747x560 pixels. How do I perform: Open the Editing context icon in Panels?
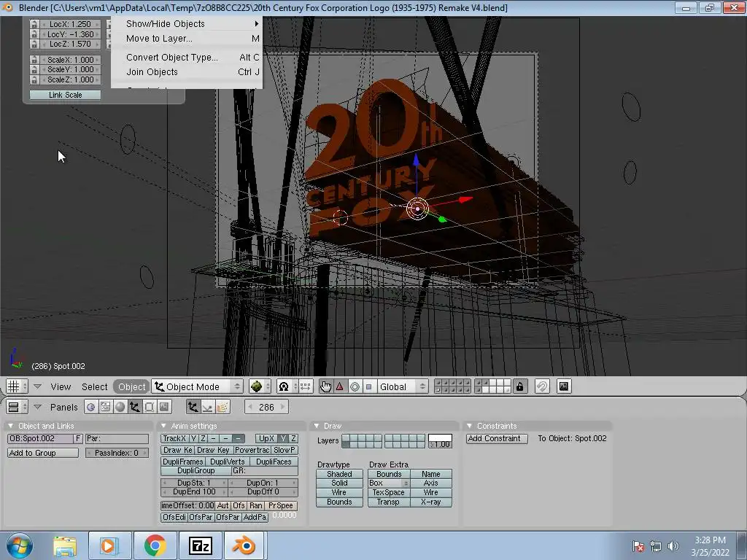[x=150, y=407]
